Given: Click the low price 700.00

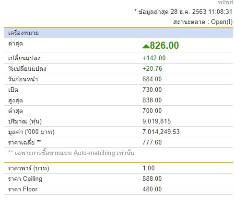Looking at the screenshot, I should click(152, 111).
